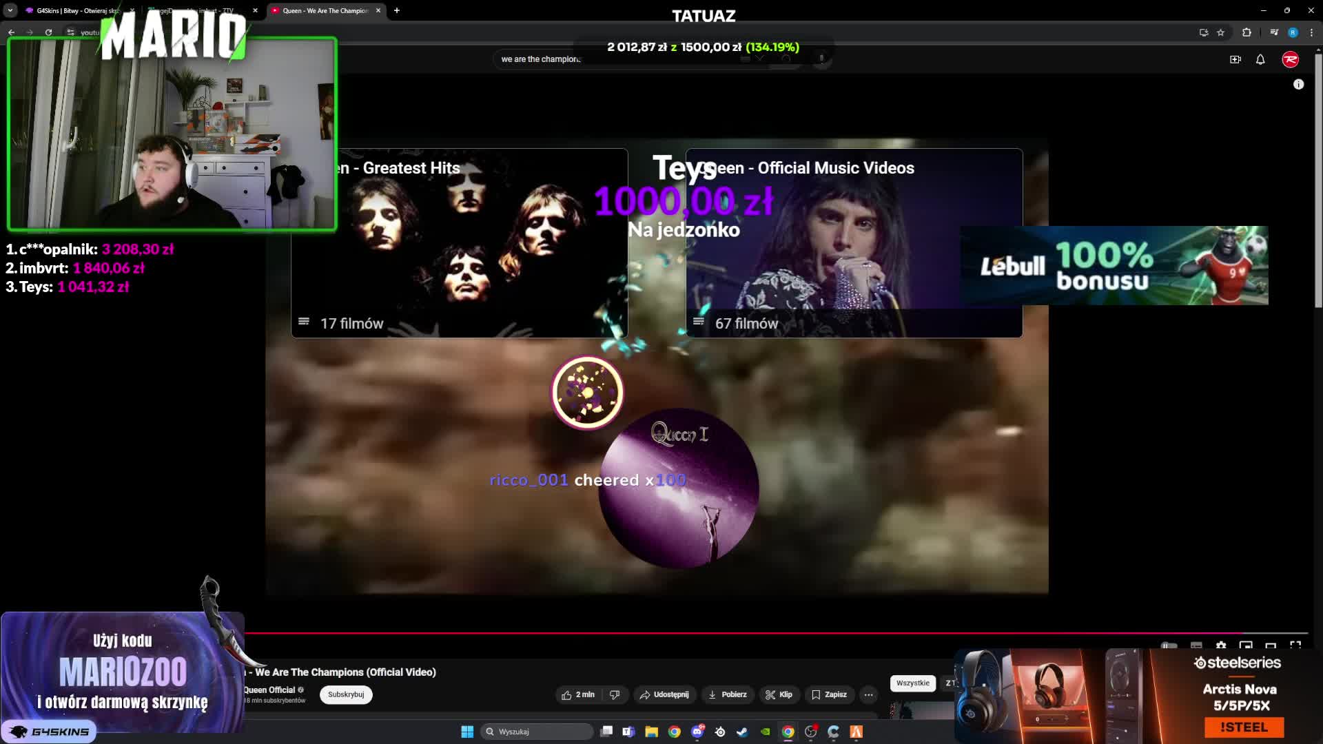This screenshot has height=744, width=1323.
Task: Open video player settings gear
Action: (x=1221, y=645)
